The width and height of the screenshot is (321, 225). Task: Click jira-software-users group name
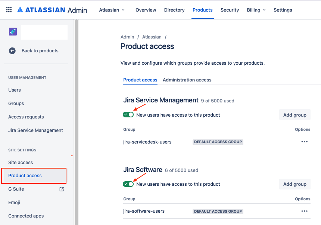(x=144, y=211)
